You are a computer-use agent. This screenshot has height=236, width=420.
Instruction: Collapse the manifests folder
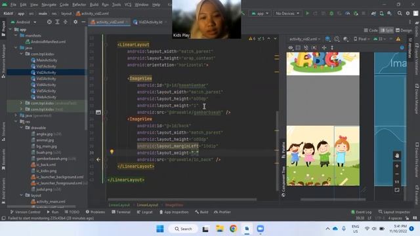point(16,35)
